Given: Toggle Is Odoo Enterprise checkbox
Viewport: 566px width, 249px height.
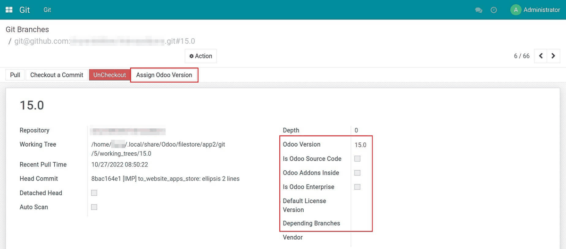Looking at the screenshot, I should point(358,187).
